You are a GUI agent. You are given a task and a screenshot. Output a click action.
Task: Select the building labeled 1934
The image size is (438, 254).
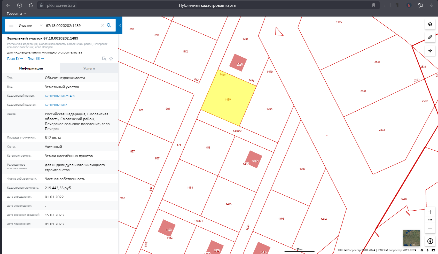254,159
